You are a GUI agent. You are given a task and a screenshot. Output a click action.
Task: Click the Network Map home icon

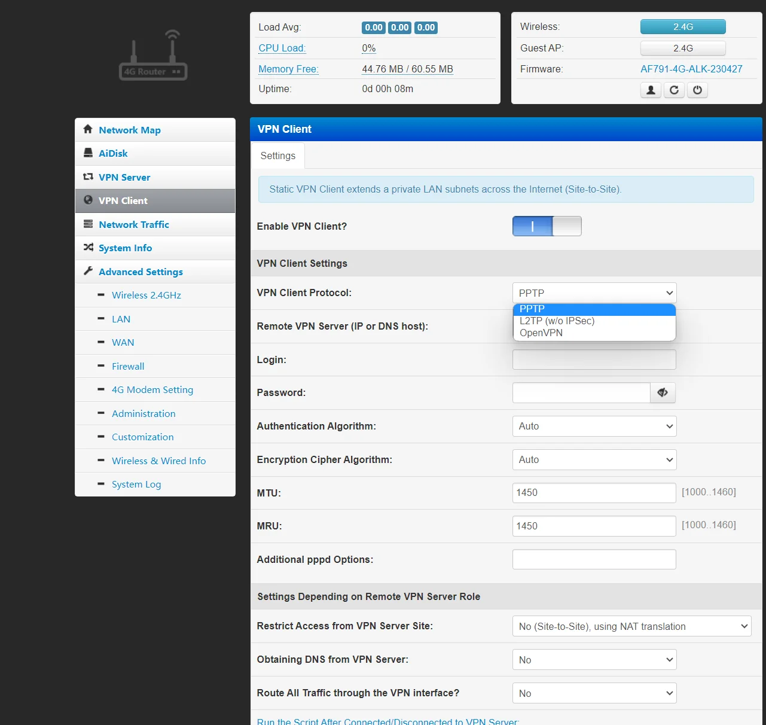pos(88,129)
